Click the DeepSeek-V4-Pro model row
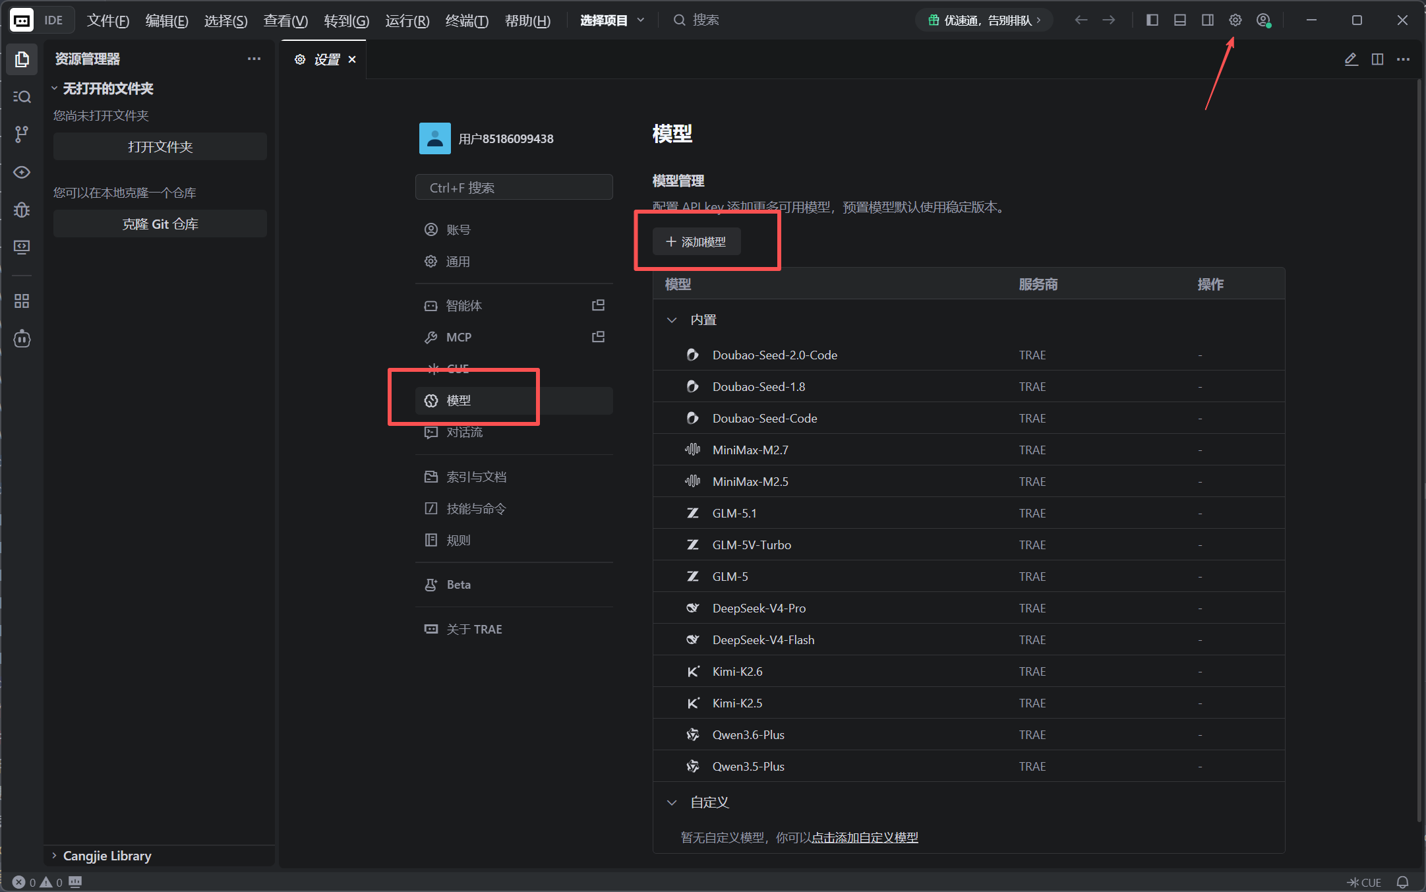 968,608
